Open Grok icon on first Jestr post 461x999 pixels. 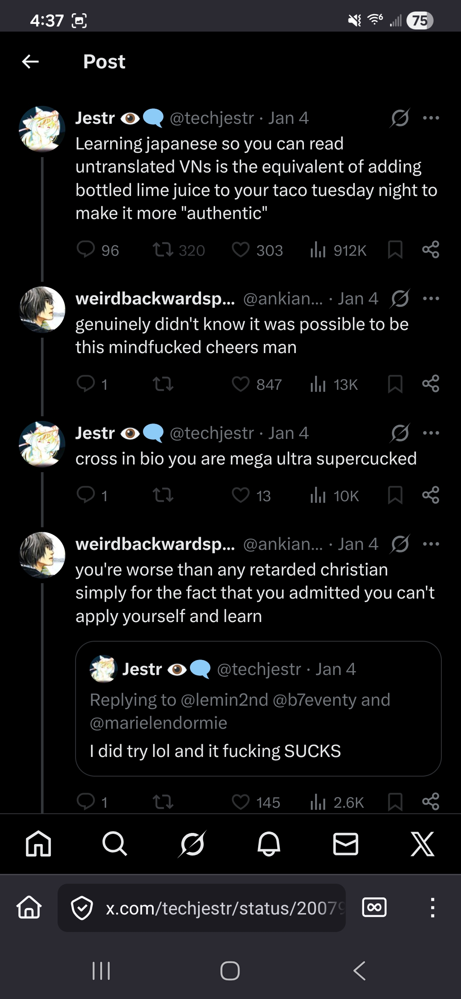(400, 118)
